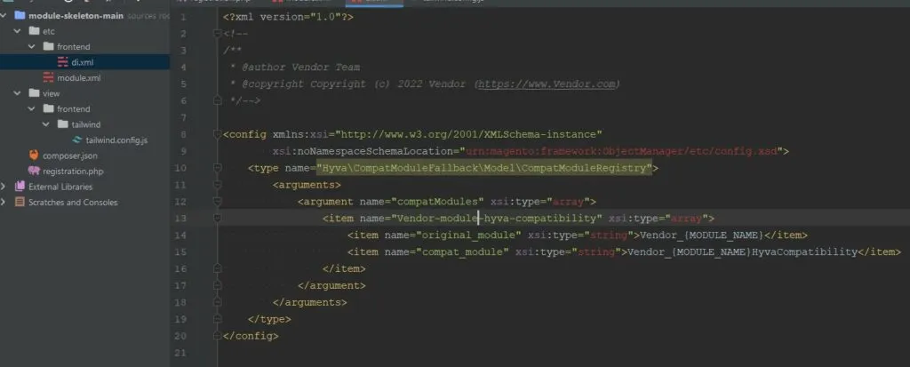Fold the comment block at line 2
The height and width of the screenshot is (367, 910).
coord(219,35)
